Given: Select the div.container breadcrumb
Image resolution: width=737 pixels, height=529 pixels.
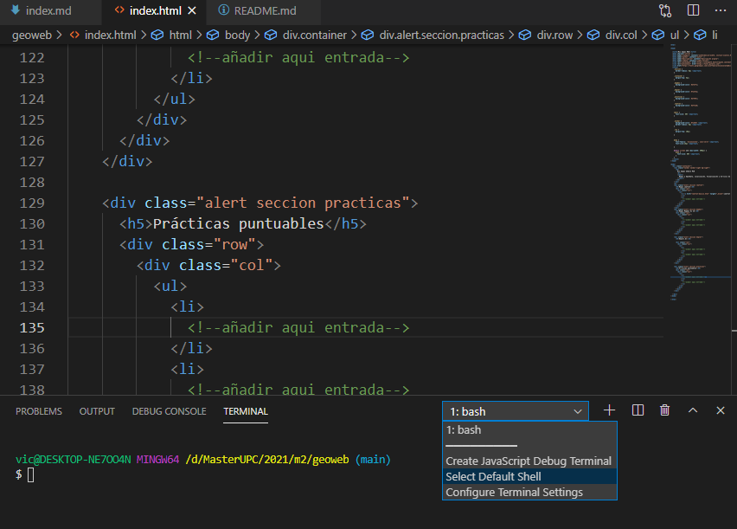Looking at the screenshot, I should pyautogui.click(x=314, y=35).
